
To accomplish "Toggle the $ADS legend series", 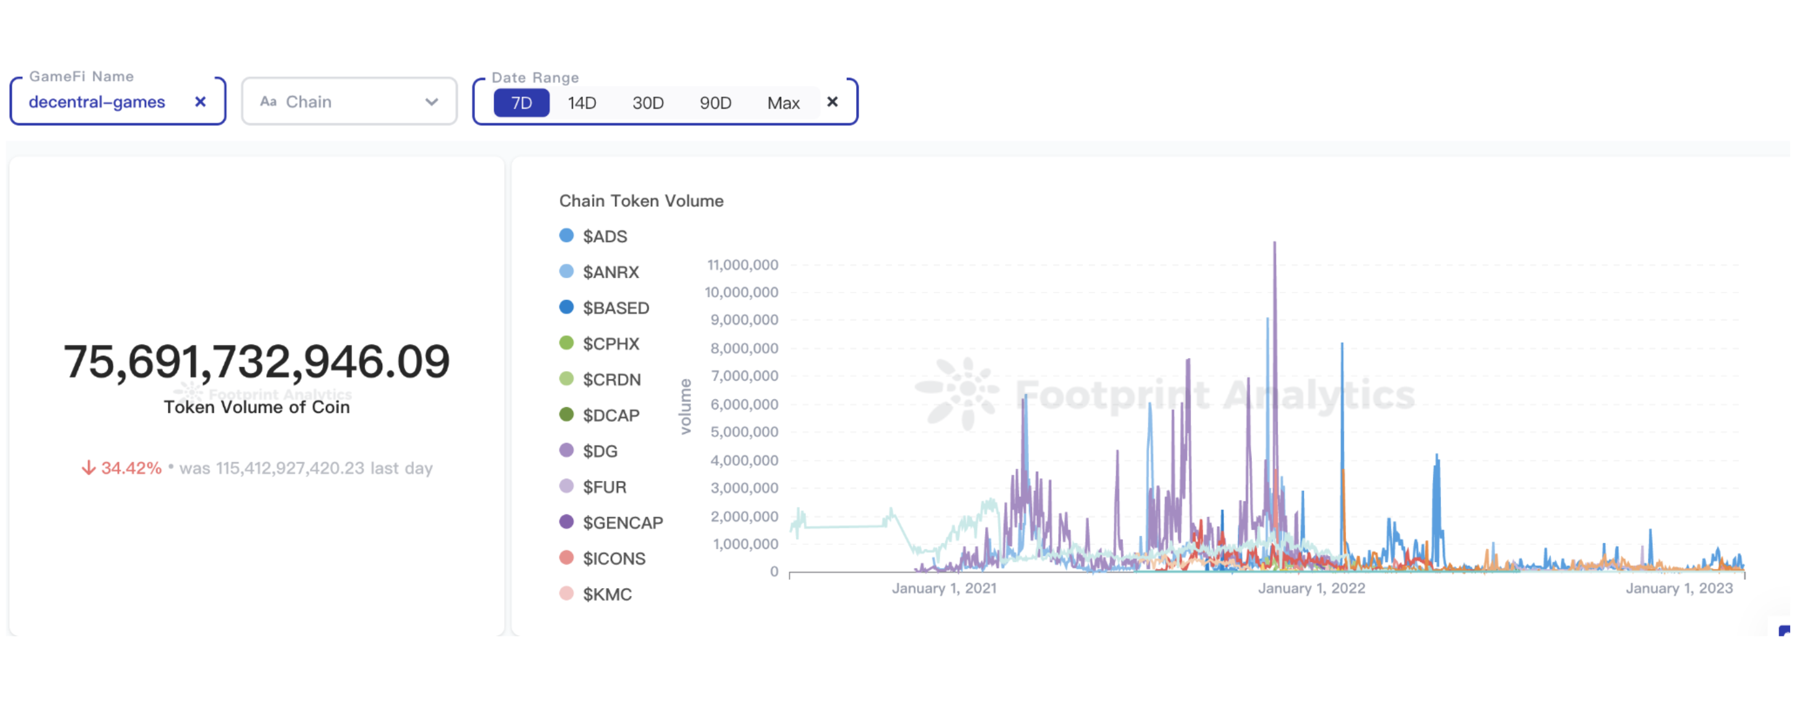I will [x=593, y=236].
